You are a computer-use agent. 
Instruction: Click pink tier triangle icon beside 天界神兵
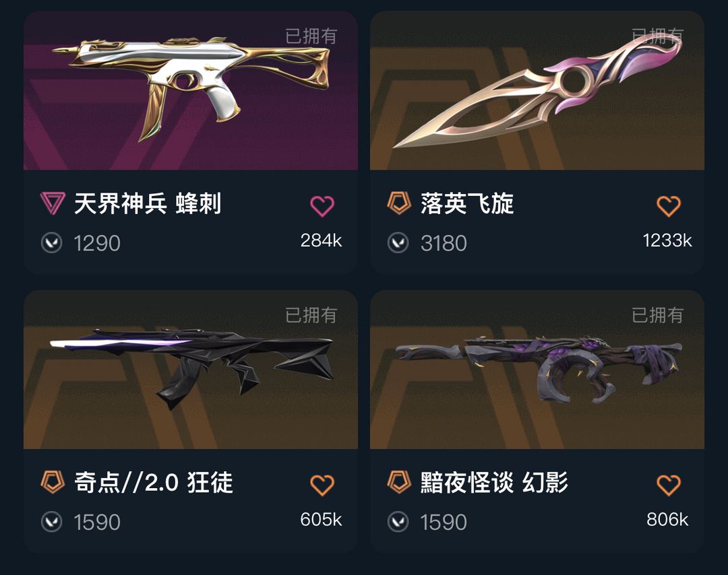(52, 203)
